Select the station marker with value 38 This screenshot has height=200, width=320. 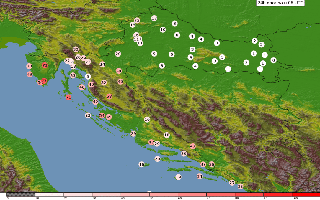click(x=29, y=66)
